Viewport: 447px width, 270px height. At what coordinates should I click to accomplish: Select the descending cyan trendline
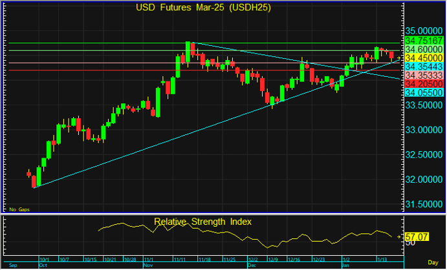291,60
